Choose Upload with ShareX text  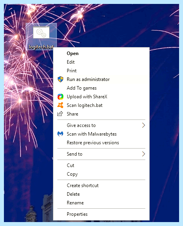click(87, 97)
